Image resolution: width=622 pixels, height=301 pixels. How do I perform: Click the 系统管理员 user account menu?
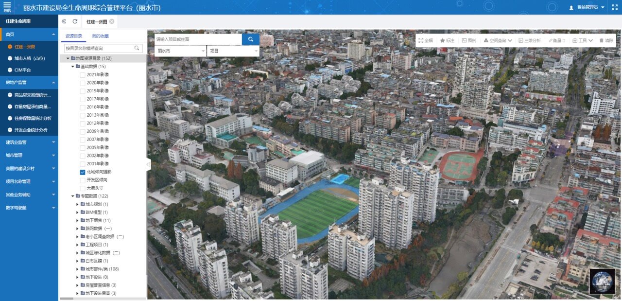(x=587, y=7)
